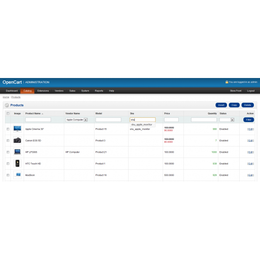This screenshot has width=260, height=260.
Task: Focus the Price filter field
Action: coord(171,120)
